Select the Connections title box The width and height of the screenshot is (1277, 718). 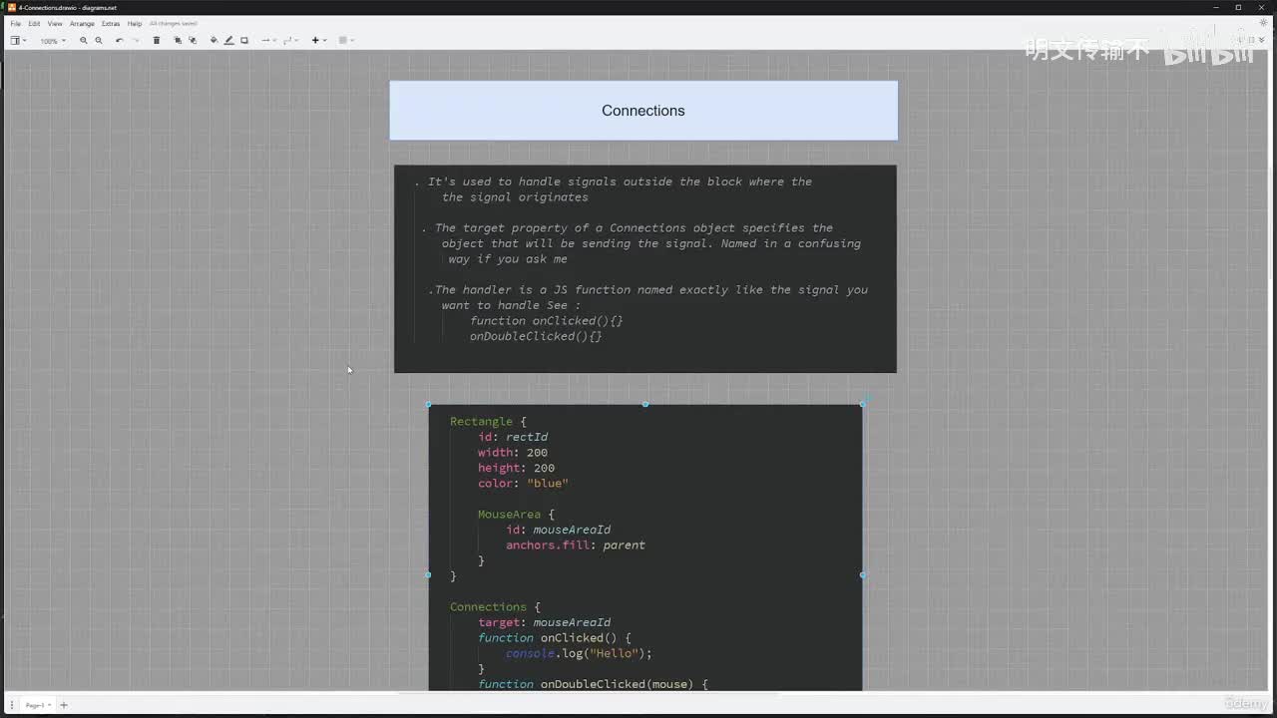[x=643, y=111]
